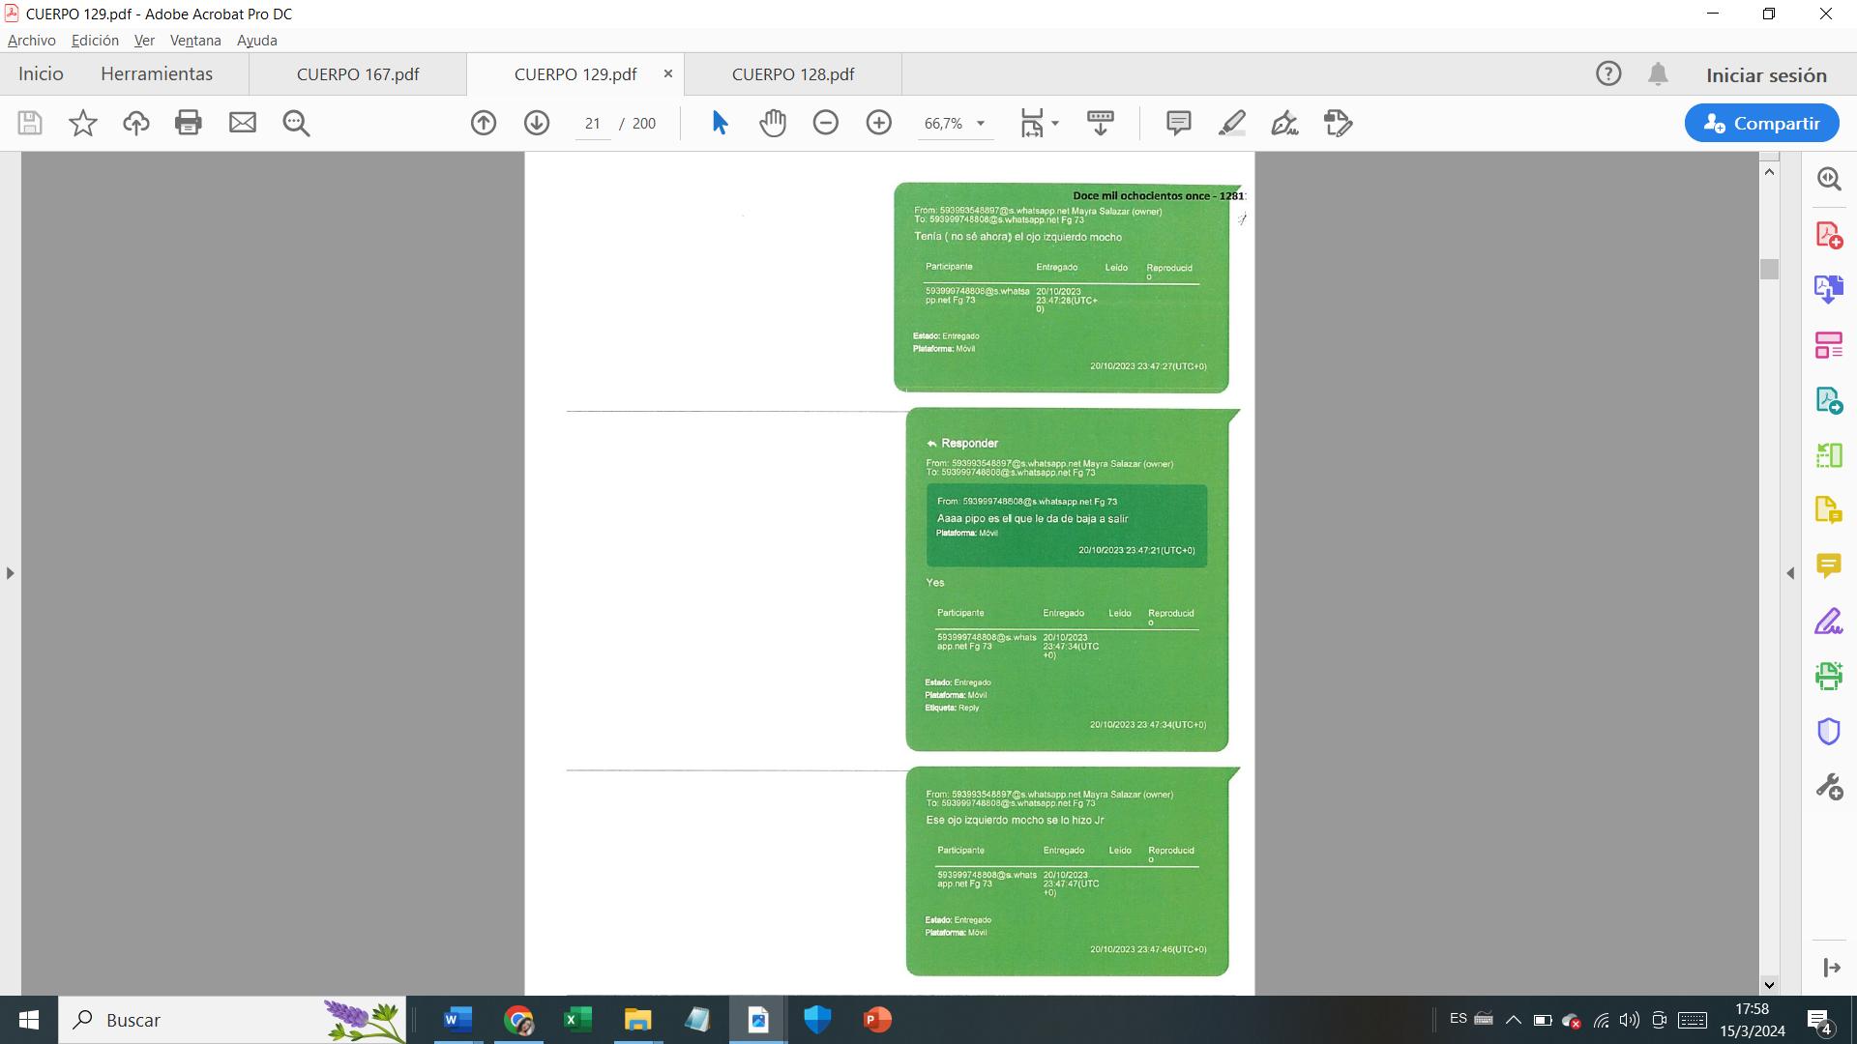The height and width of the screenshot is (1044, 1857).
Task: Collapse the right tools pane arrow
Action: pyautogui.click(x=1790, y=573)
